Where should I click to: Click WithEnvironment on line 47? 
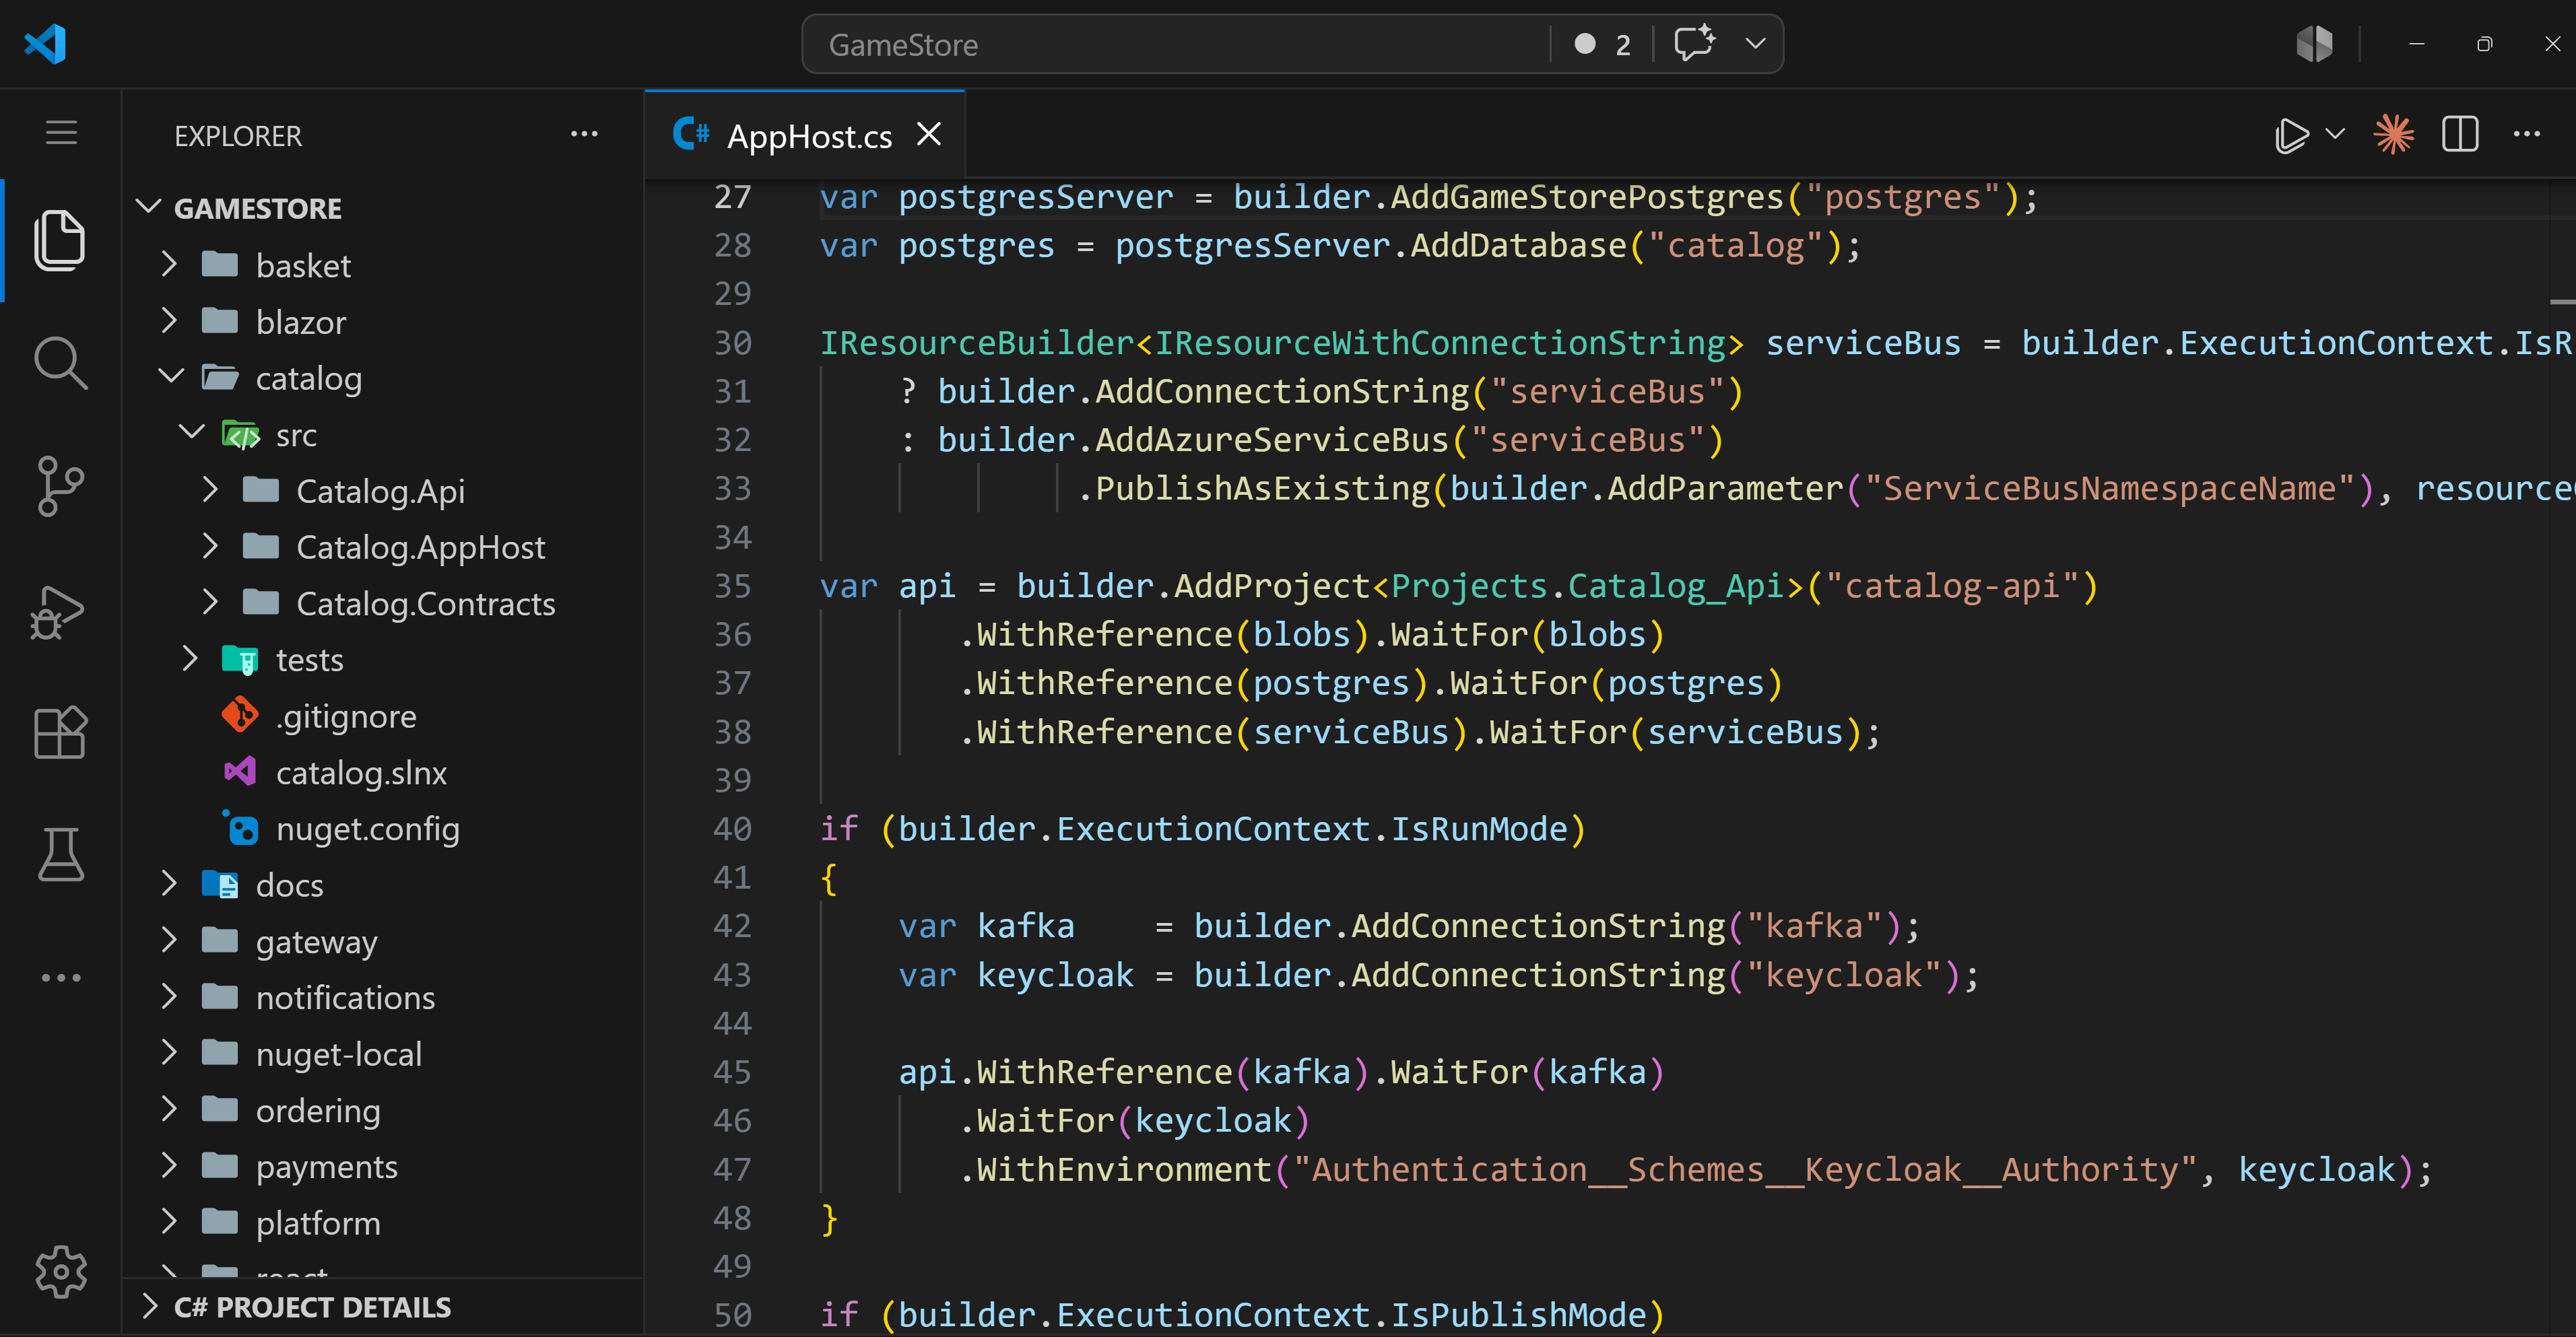point(1123,1169)
